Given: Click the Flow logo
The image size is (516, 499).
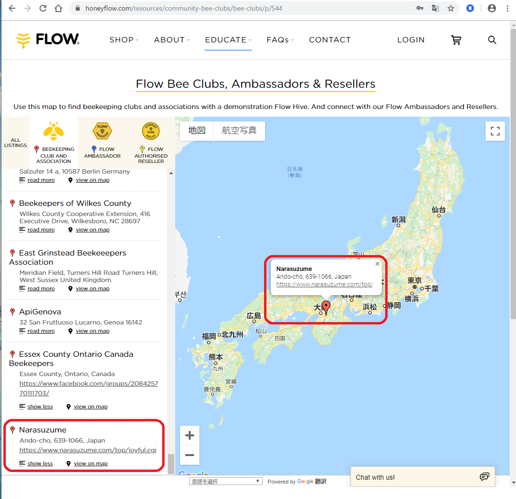Looking at the screenshot, I should [x=48, y=40].
